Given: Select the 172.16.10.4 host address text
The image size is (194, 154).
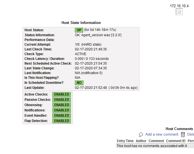Looking at the screenshot, I should (x=179, y=6).
